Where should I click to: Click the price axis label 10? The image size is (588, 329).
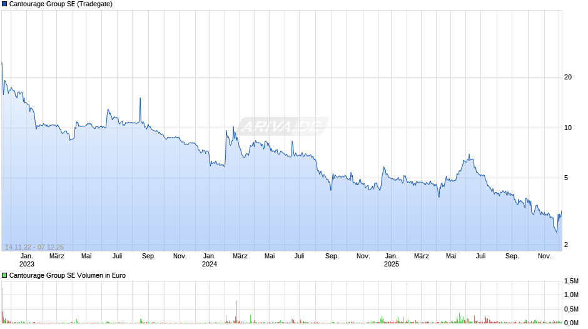point(568,128)
